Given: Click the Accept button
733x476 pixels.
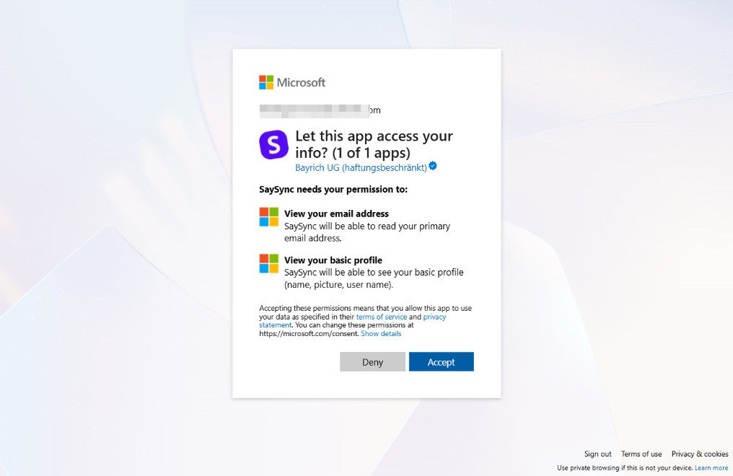Looking at the screenshot, I should click(x=442, y=362).
